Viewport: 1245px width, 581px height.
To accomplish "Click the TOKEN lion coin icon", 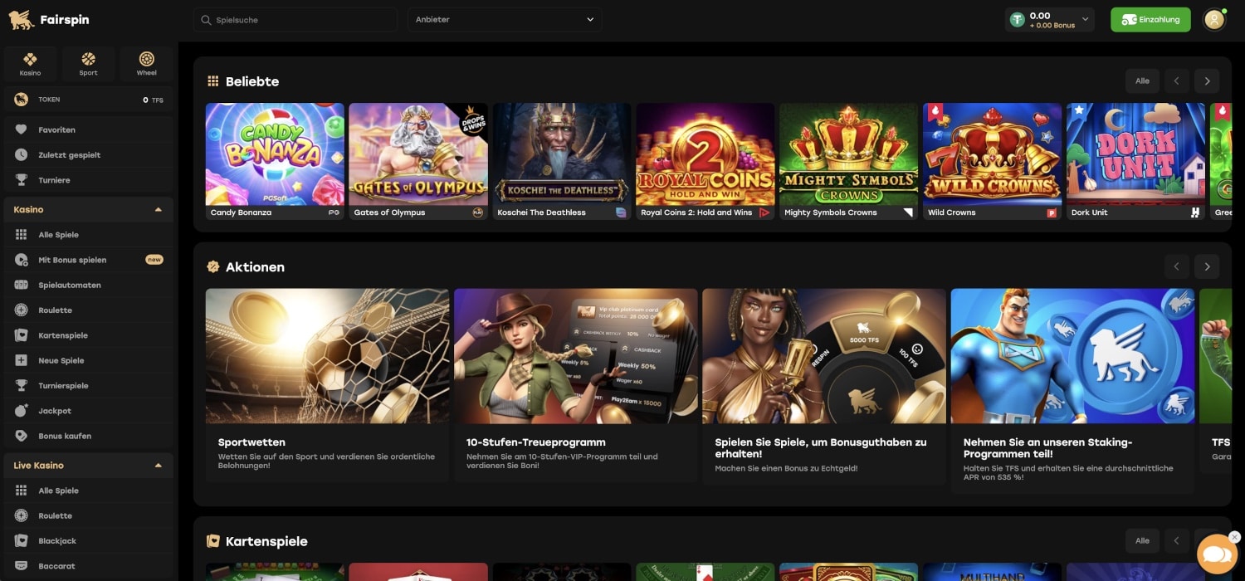I will pos(22,100).
